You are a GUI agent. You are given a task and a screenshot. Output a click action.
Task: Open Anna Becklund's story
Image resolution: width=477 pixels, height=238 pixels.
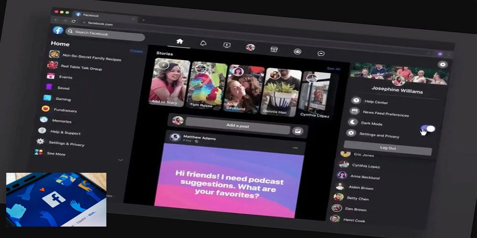[243, 89]
